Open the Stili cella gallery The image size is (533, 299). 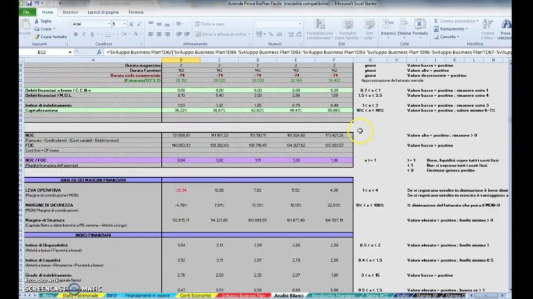(369, 29)
